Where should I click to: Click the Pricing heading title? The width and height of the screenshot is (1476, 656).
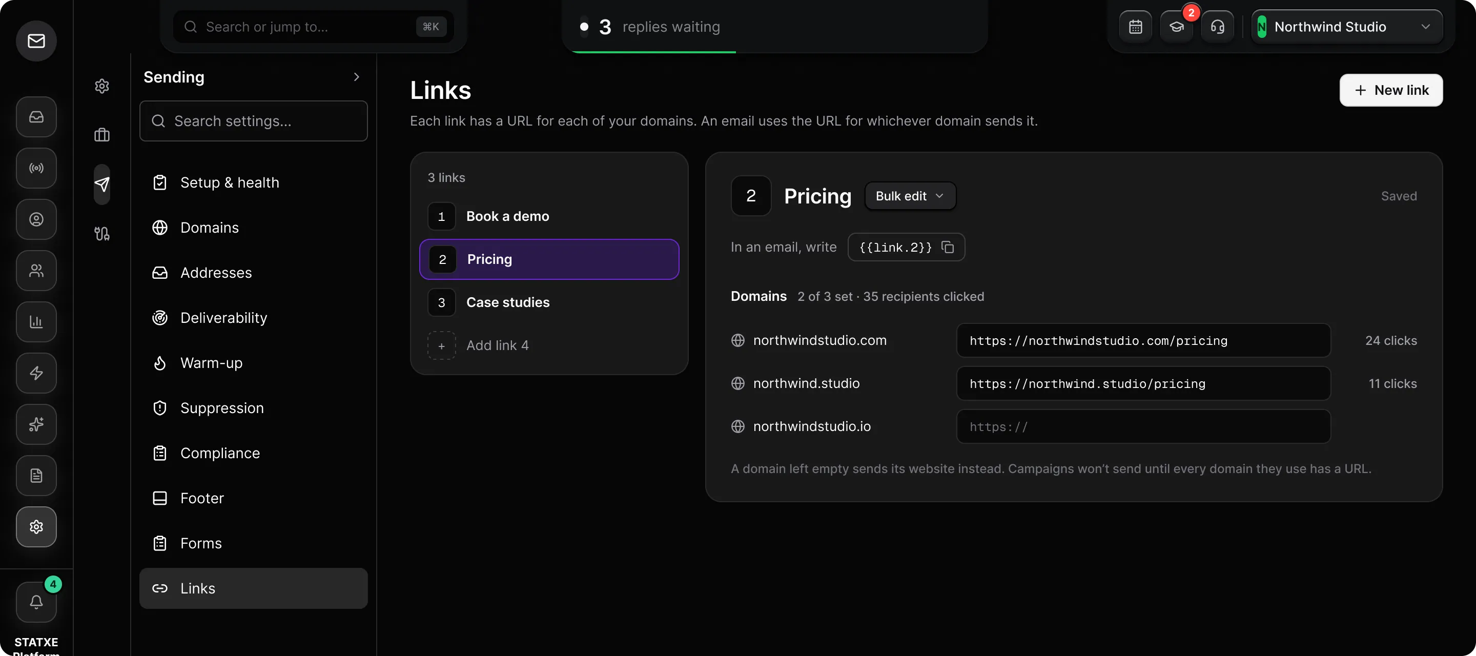click(x=817, y=196)
